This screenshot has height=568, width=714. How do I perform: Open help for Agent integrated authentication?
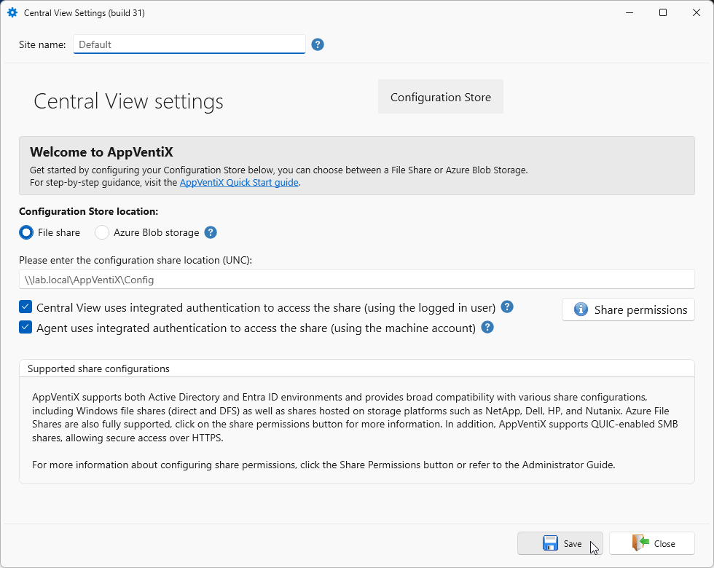click(x=487, y=327)
